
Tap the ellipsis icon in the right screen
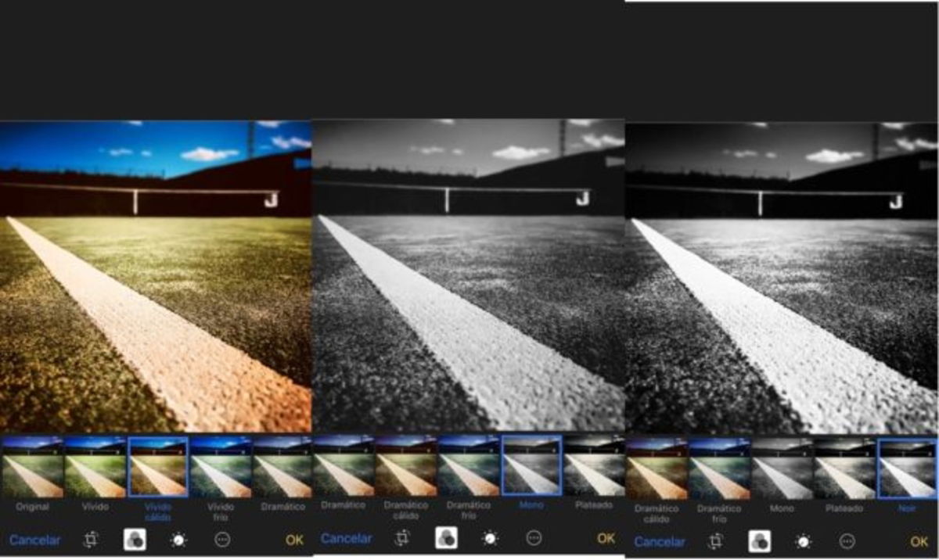[847, 541]
